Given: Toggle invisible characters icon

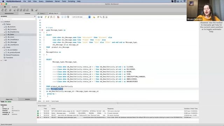Looking at the screenshot, I should click(x=104, y=17).
